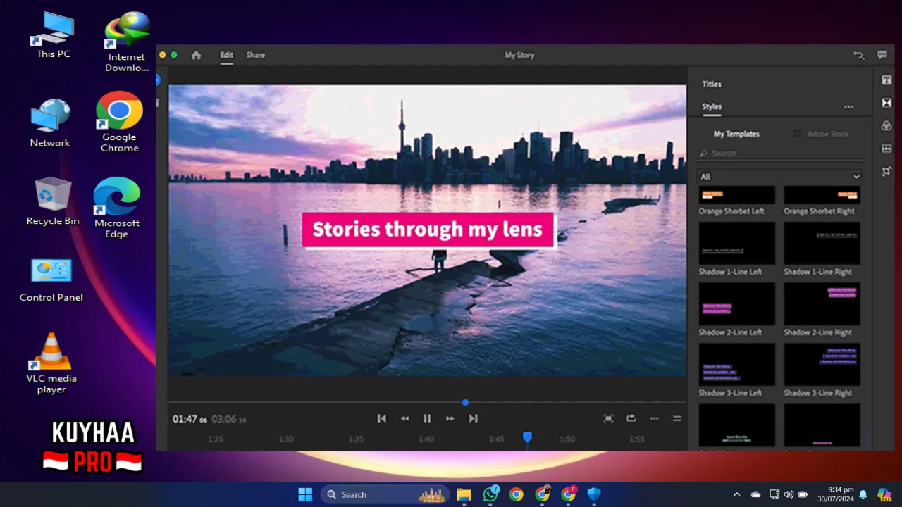Image resolution: width=902 pixels, height=507 pixels.
Task: Click the blue timeline playhead marker
Action: pyautogui.click(x=527, y=438)
